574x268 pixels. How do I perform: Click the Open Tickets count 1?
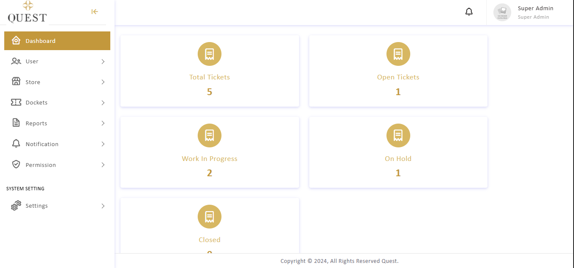point(398,92)
